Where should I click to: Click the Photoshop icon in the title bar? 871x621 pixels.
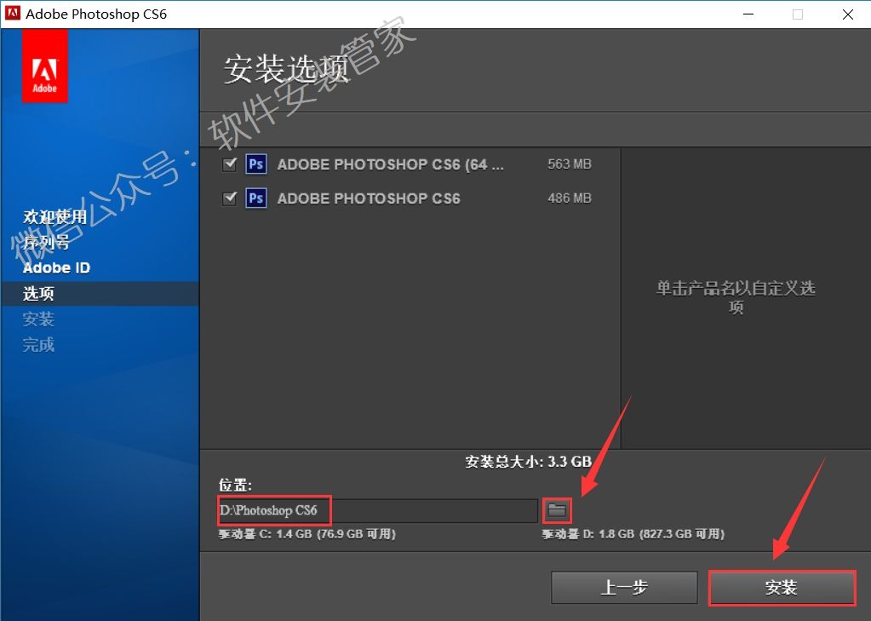coord(12,14)
